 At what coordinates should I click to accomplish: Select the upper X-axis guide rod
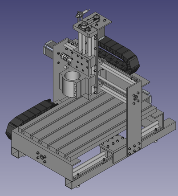click(x=115, y=71)
